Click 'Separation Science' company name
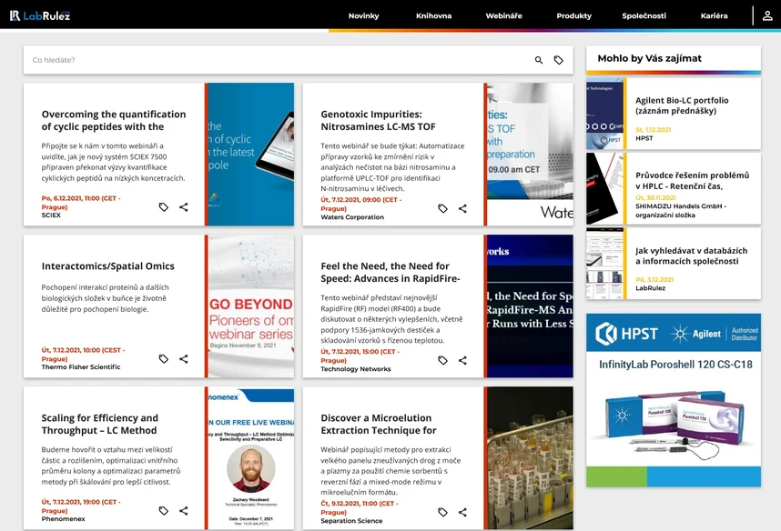This screenshot has width=781, height=531. click(351, 521)
